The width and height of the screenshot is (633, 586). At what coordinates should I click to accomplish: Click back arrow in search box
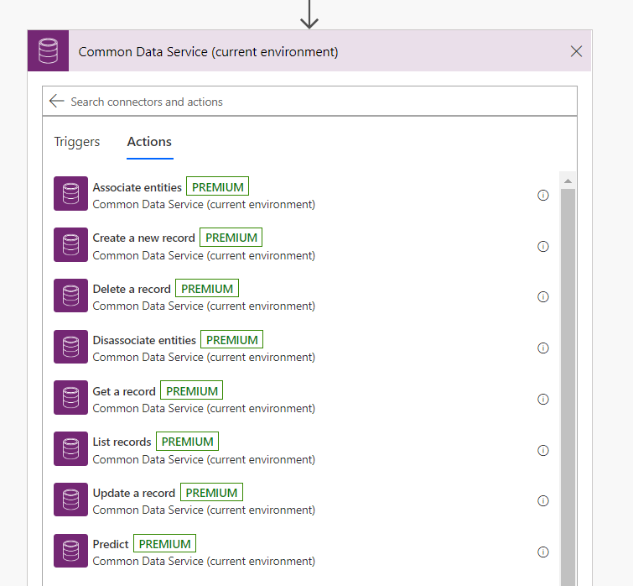click(x=56, y=102)
